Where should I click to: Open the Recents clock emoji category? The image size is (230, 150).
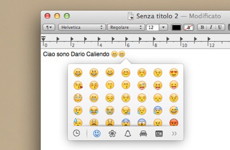76,133
